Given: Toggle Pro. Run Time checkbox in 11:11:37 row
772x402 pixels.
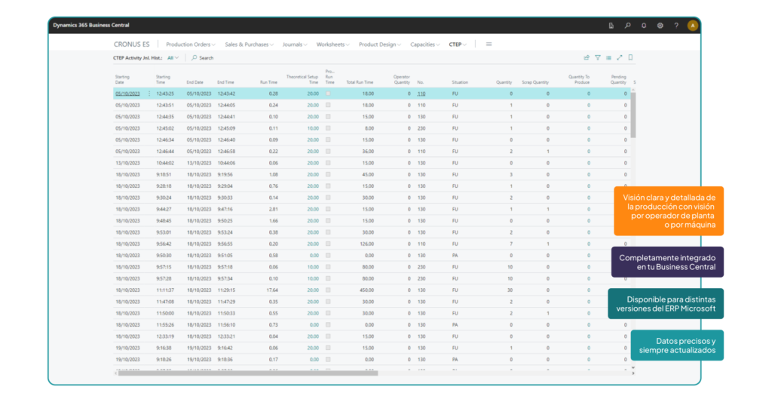Looking at the screenshot, I should pos(328,290).
